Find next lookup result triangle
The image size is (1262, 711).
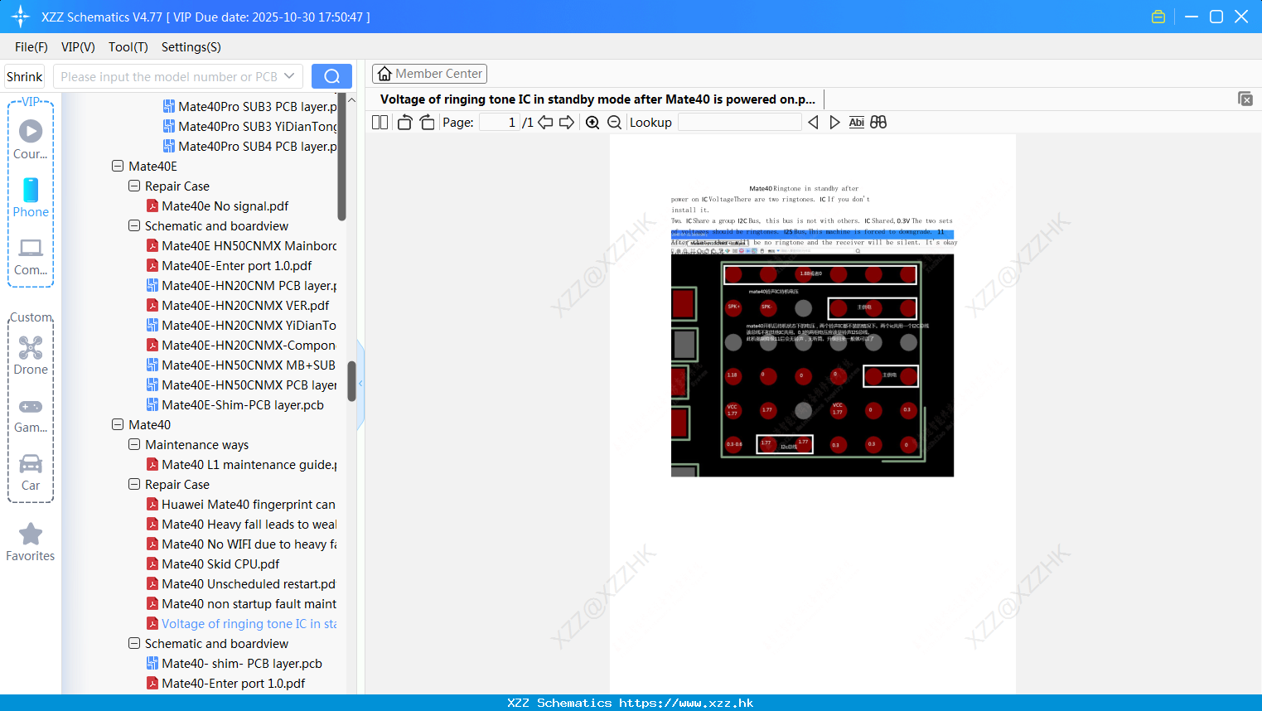point(834,122)
